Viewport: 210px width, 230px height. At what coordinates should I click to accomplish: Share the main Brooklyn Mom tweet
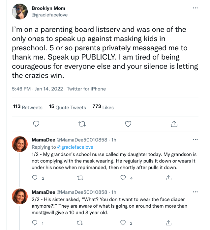174,124
